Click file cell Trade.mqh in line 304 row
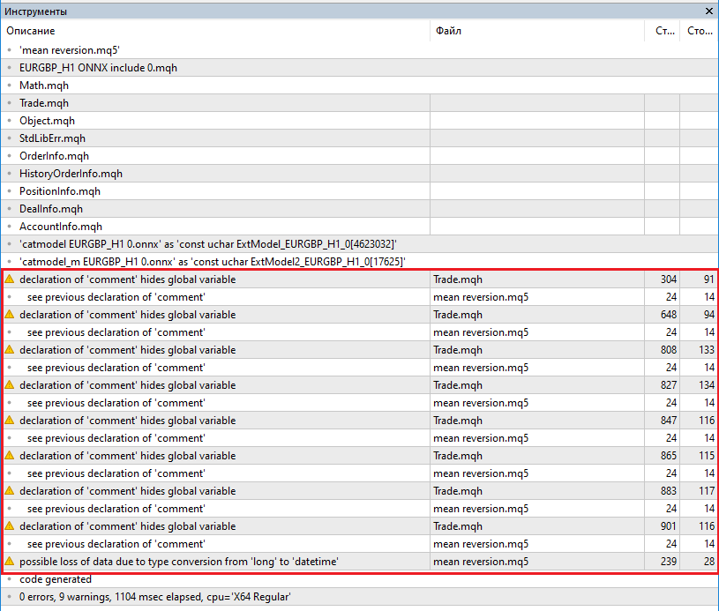 537,279
